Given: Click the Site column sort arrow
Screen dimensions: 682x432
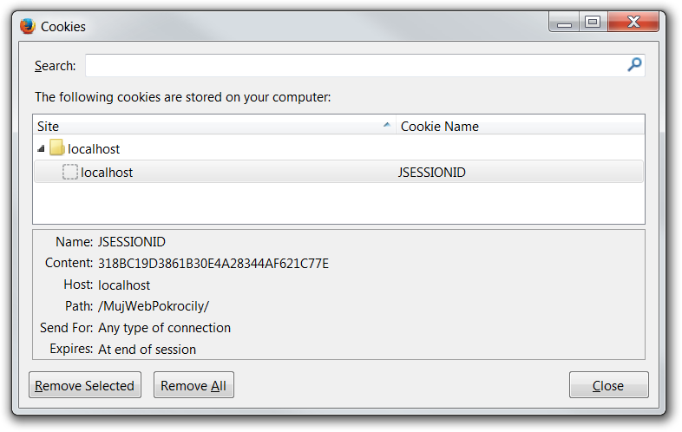Looking at the screenshot, I should (x=387, y=127).
